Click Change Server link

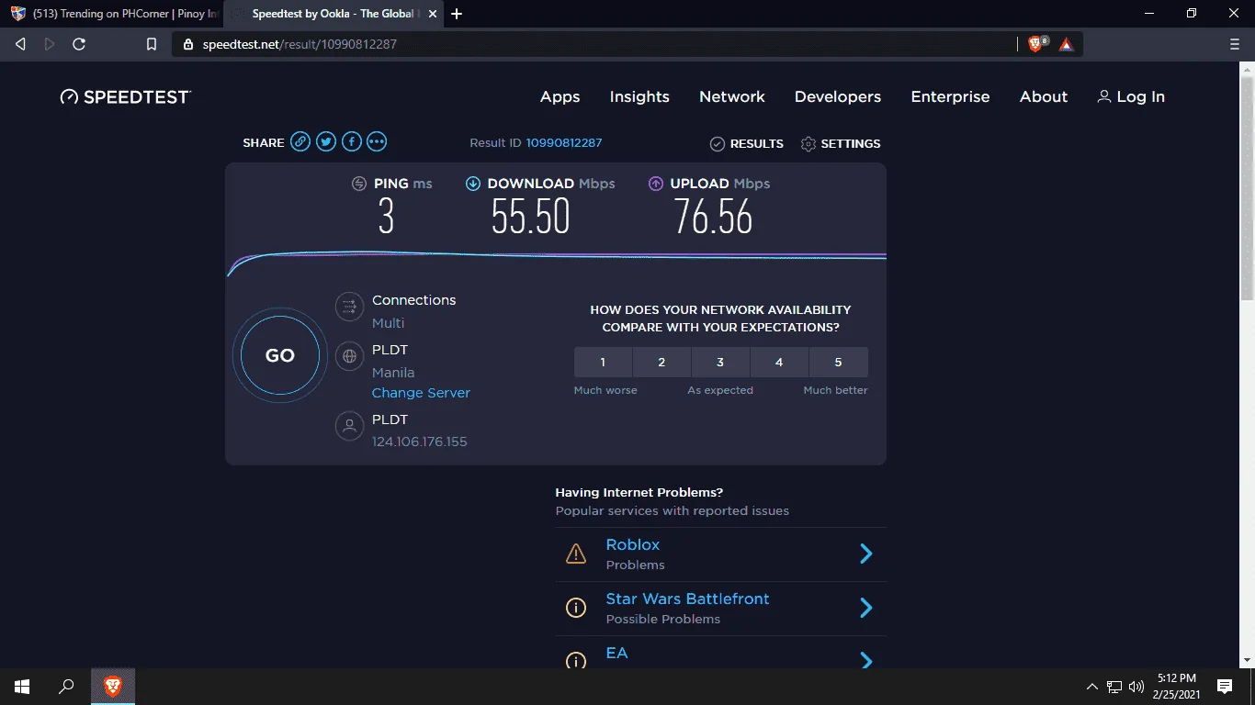coord(421,393)
